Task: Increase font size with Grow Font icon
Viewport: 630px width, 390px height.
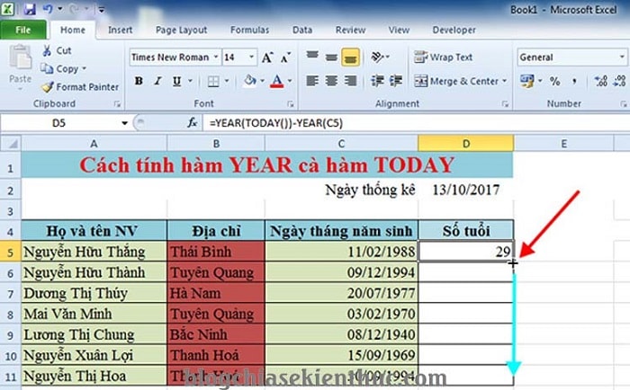Action: (267, 58)
